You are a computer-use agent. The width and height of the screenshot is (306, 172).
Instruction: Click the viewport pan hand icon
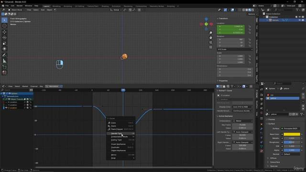coord(211,37)
